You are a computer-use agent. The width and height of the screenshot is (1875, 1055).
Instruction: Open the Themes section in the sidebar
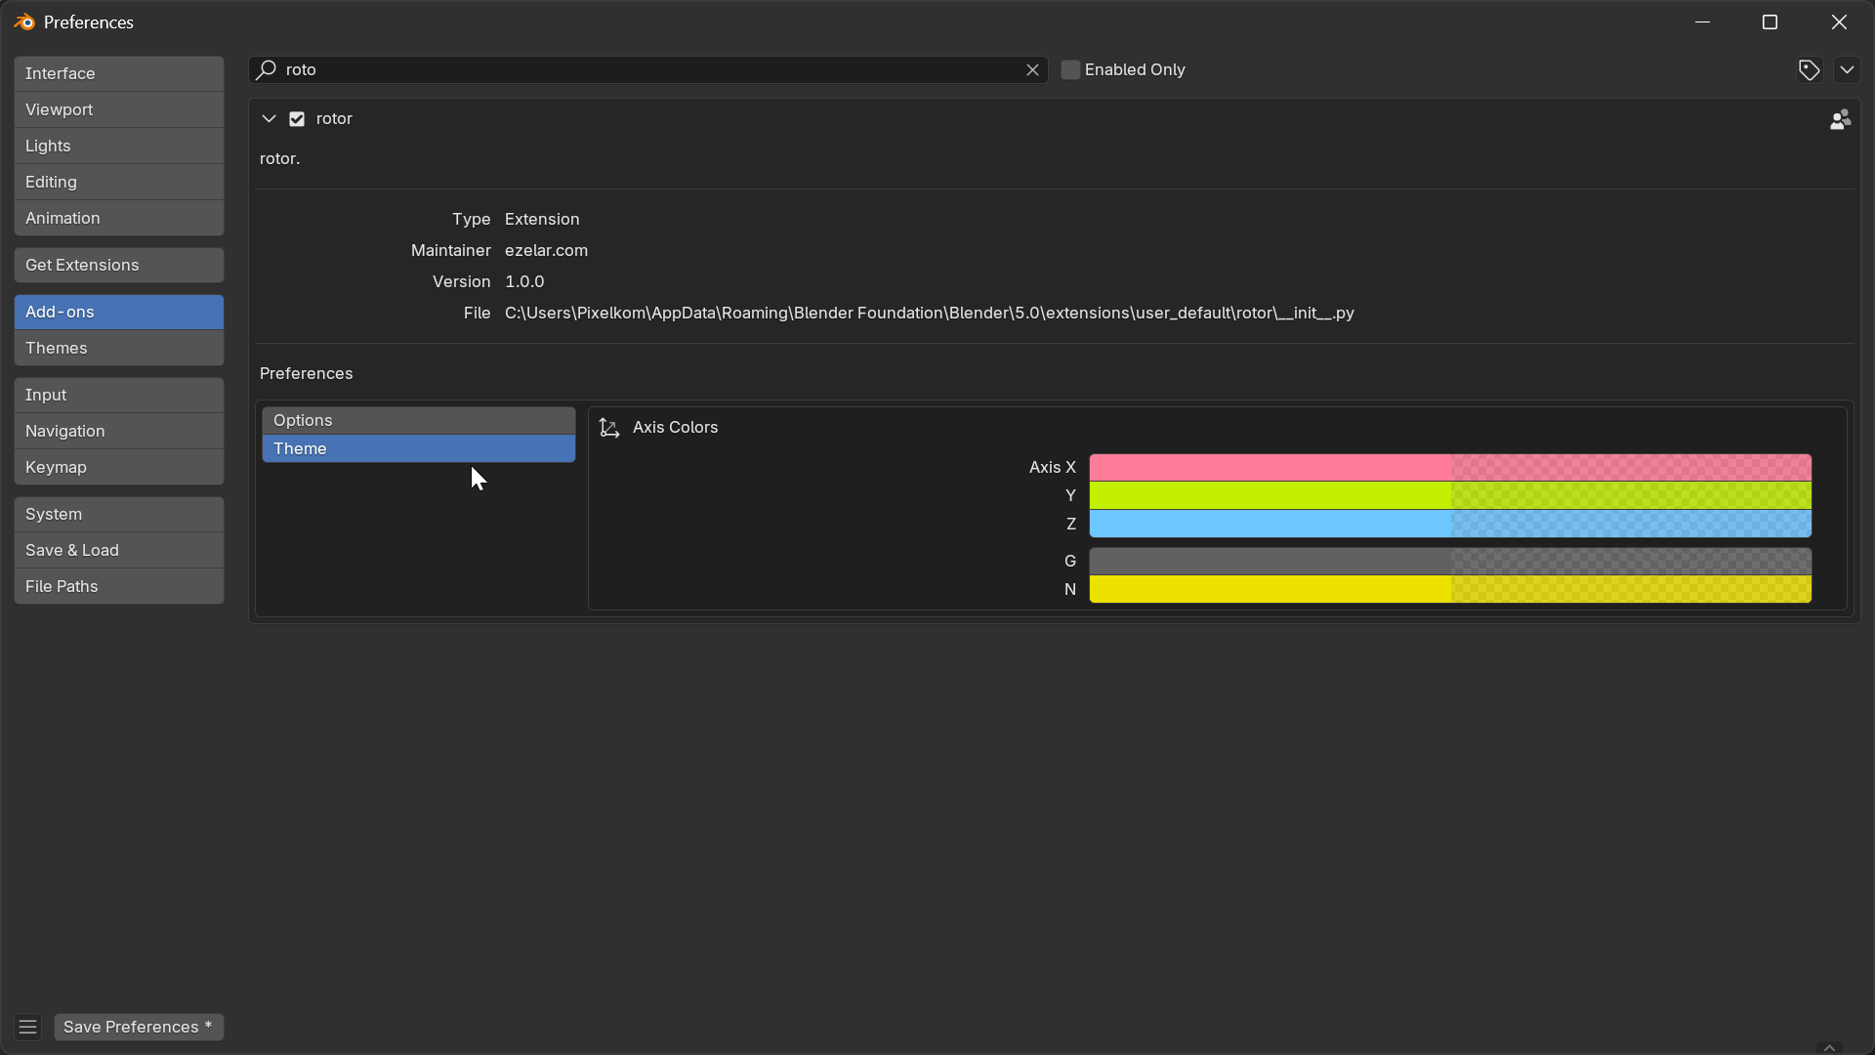[x=118, y=348]
